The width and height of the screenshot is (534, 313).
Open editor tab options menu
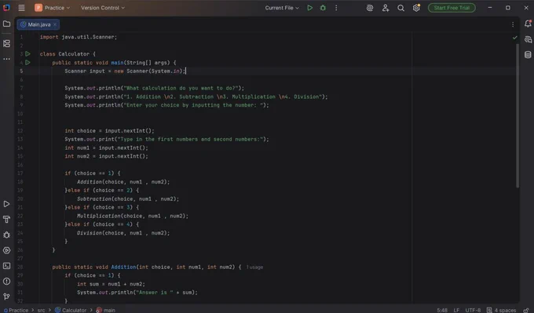pyautogui.click(x=513, y=24)
